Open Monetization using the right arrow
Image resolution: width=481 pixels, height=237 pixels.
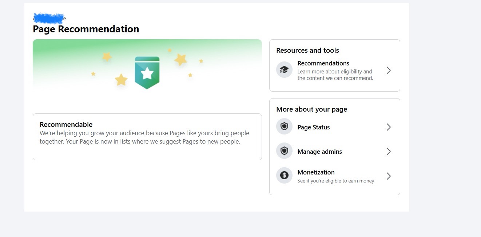point(389,176)
